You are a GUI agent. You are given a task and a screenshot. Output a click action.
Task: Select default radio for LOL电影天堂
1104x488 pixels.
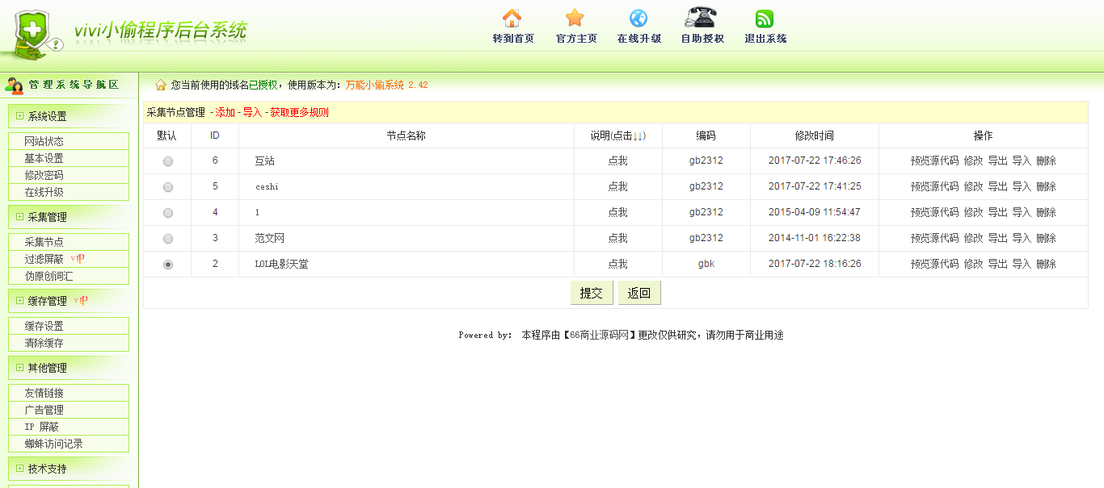click(168, 265)
